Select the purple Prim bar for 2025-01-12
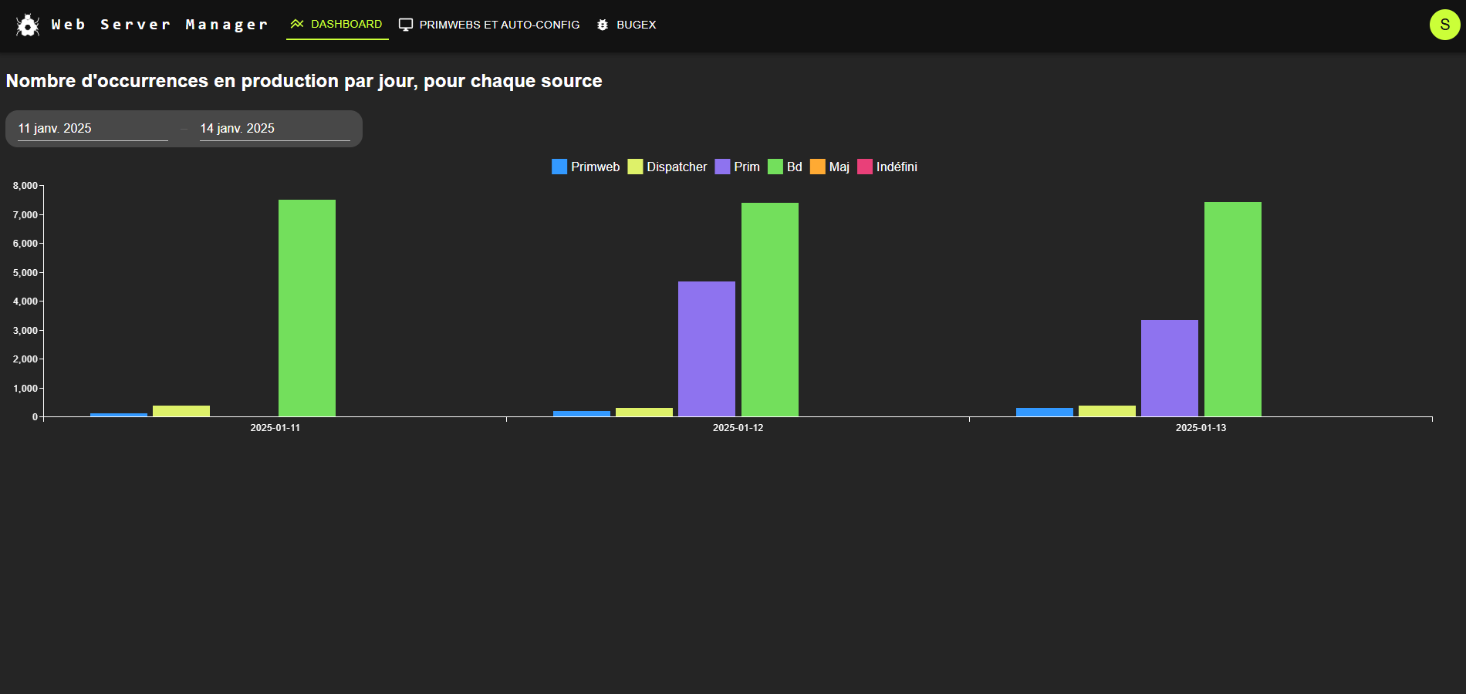Viewport: 1466px width, 694px height. click(707, 349)
